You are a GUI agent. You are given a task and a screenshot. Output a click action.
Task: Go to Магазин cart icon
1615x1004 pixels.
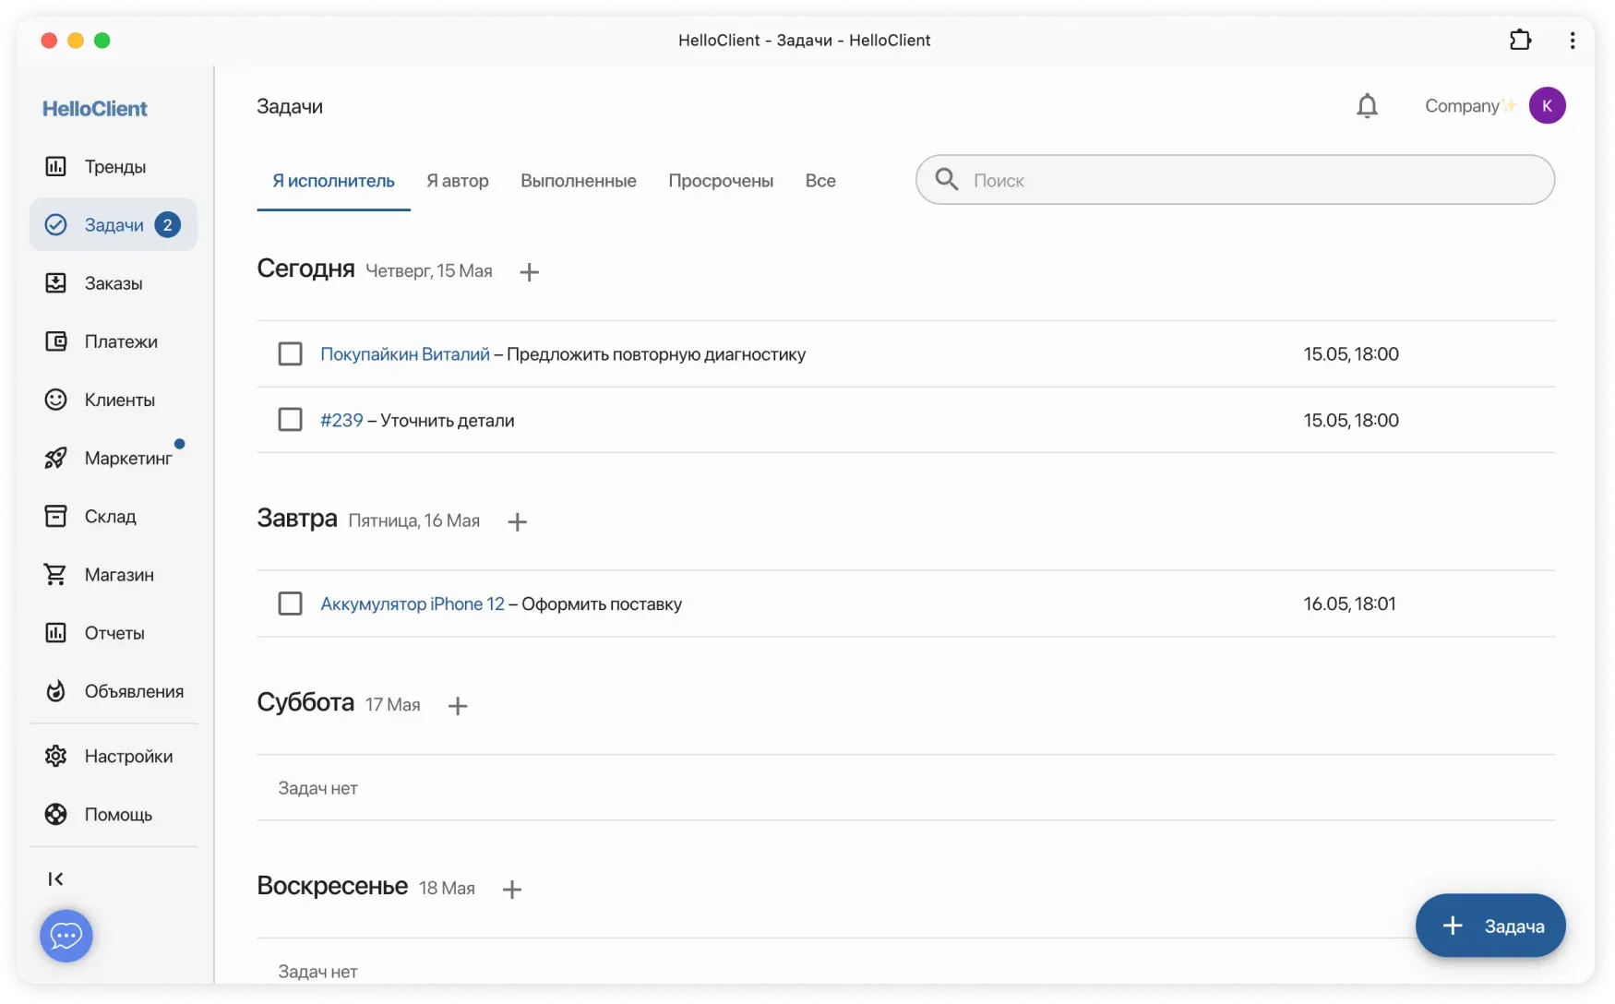coord(56,574)
